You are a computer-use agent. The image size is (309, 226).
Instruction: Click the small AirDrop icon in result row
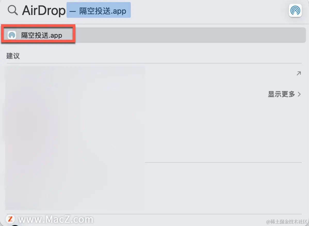click(12, 35)
